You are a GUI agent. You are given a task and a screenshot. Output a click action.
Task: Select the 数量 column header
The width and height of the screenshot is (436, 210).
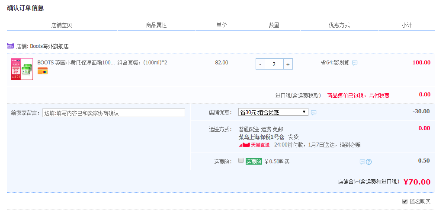pos(274,25)
